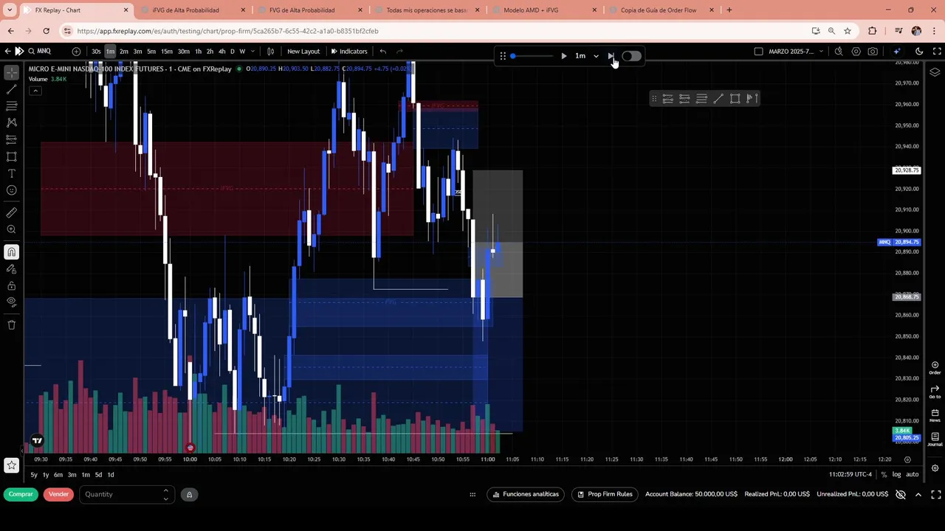Click the Quantity input field
The image size is (945, 531).
(126, 494)
